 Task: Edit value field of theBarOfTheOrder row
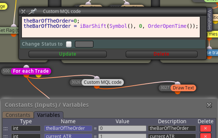122,128
